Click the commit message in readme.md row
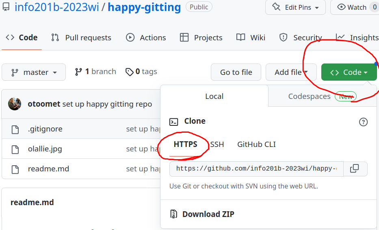The width and height of the screenshot is (379, 230). pos(143,169)
